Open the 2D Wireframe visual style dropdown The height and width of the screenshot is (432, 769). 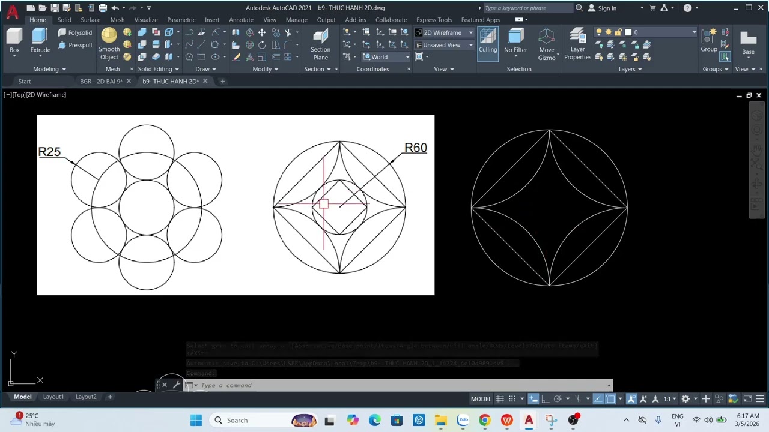pos(444,32)
